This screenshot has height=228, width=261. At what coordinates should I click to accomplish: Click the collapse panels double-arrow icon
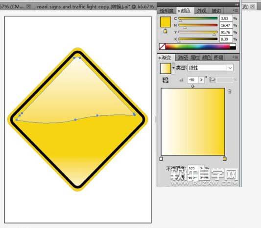click(237, 5)
